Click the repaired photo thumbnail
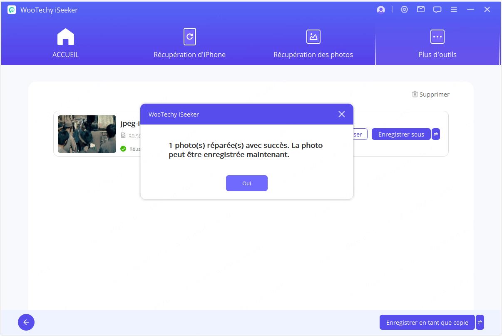This screenshot has height=336, width=502. pos(87,134)
